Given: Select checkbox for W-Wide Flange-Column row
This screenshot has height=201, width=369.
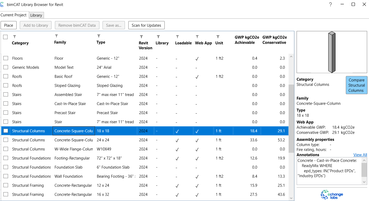Looking at the screenshot, I should pos(5,149).
